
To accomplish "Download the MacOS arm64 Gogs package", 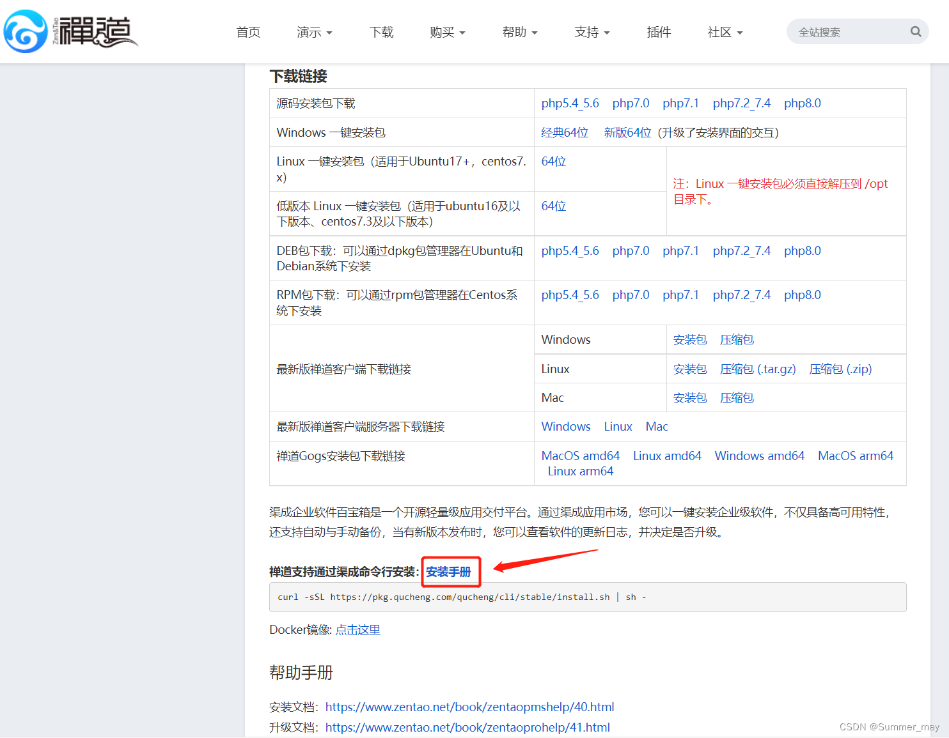I will coord(856,456).
